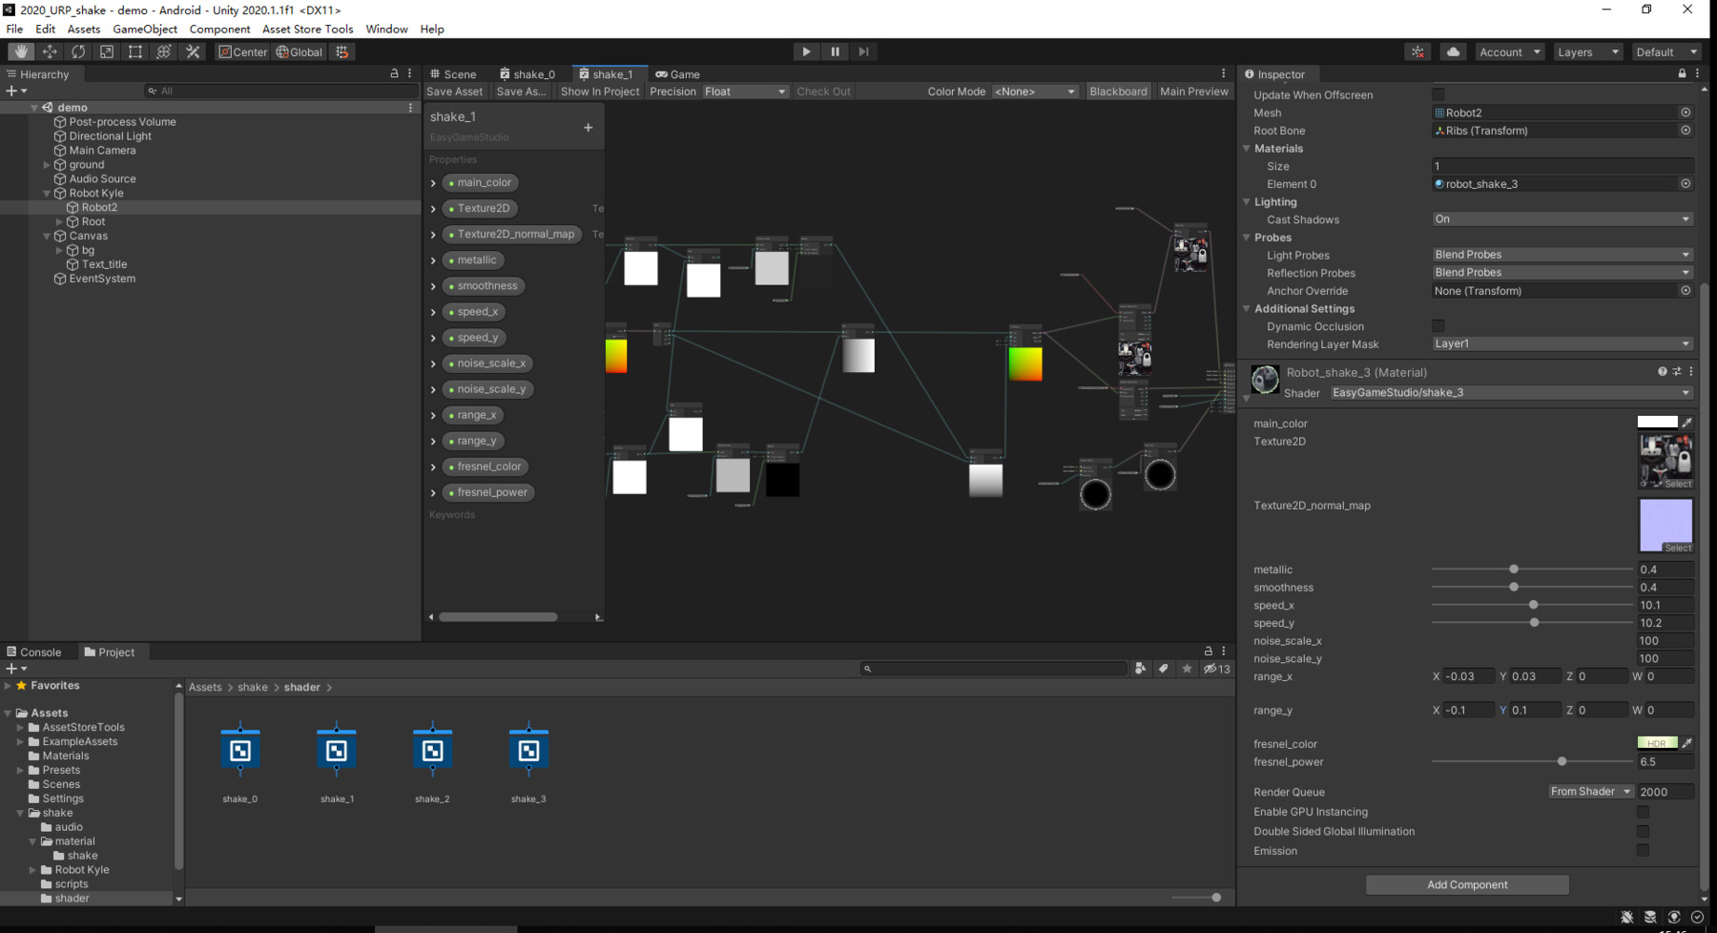Select the Move tool
Viewport: 1717px width, 933px height.
click(49, 52)
